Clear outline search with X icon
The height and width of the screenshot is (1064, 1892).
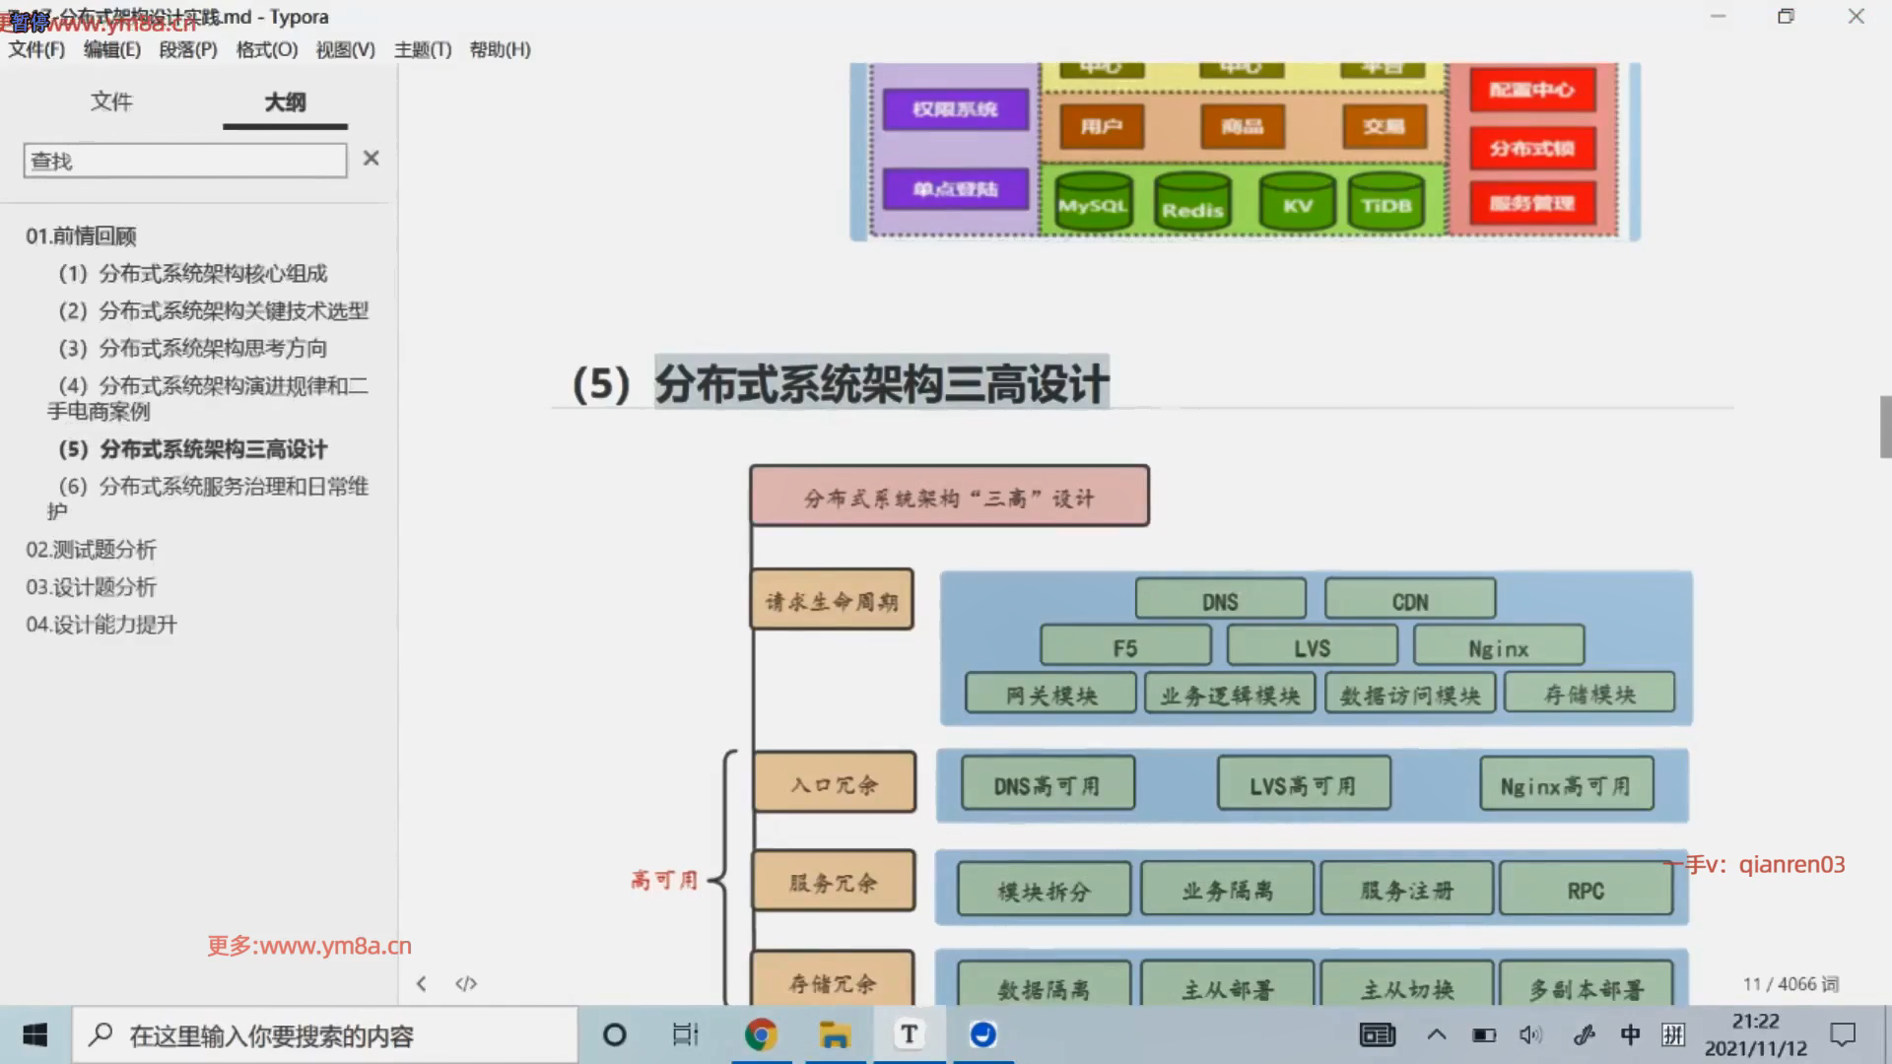[x=371, y=159]
